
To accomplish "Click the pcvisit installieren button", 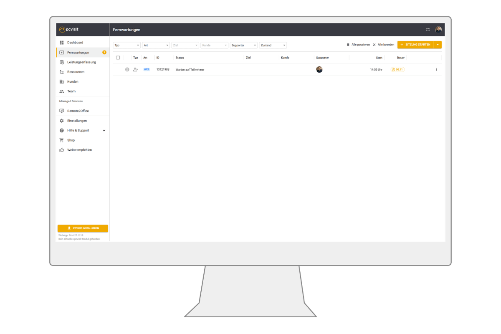I will 83,228.
